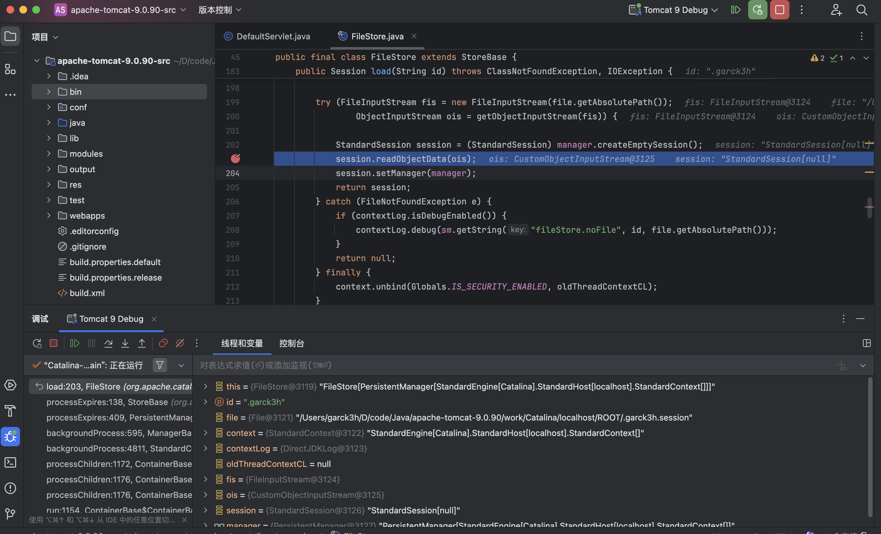Expand the webapps folder

coord(49,215)
